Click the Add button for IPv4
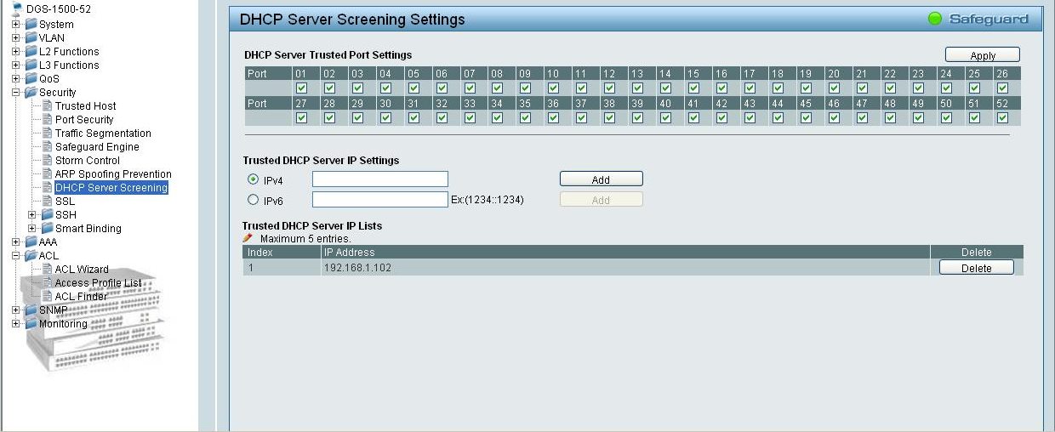The height and width of the screenshot is (432, 1055). tap(601, 179)
